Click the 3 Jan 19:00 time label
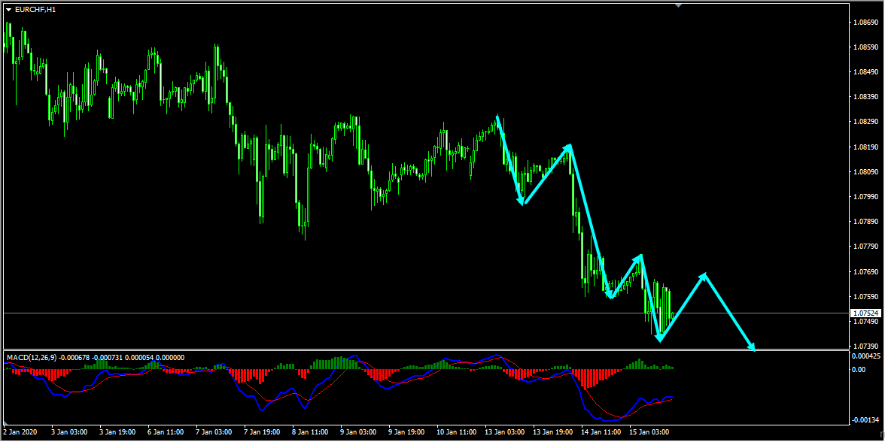Viewport: 885px width, 442px height. coord(117,431)
